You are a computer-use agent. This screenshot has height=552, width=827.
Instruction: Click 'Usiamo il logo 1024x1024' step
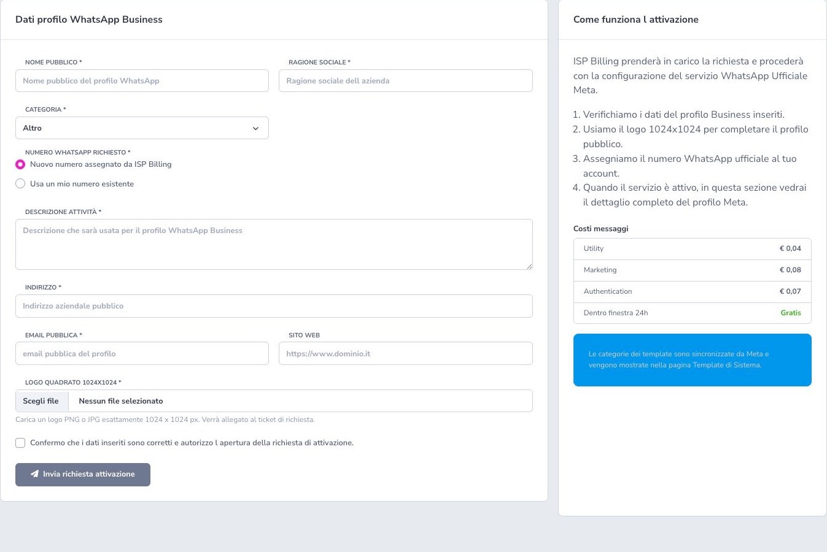[696, 137]
